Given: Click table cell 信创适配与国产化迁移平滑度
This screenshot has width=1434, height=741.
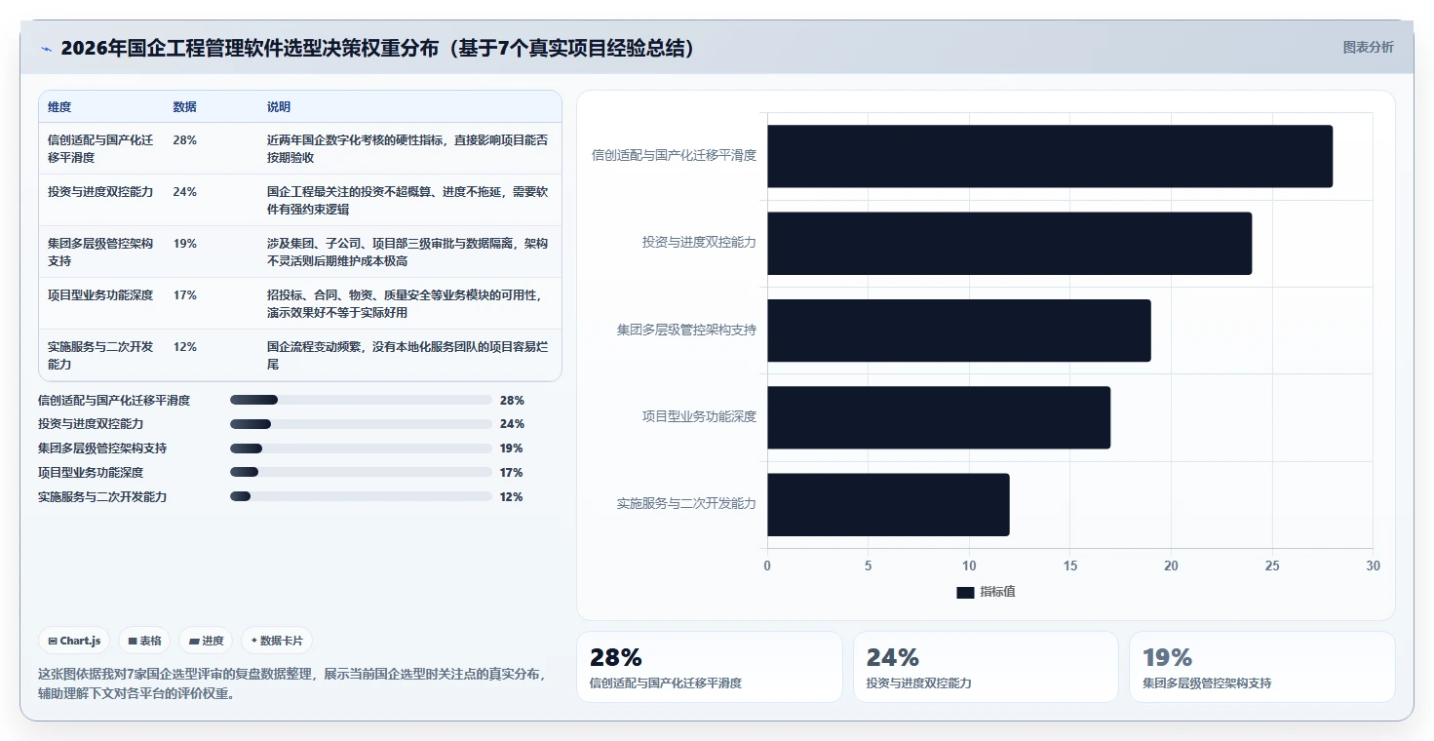Looking at the screenshot, I should pyautogui.click(x=100, y=148).
